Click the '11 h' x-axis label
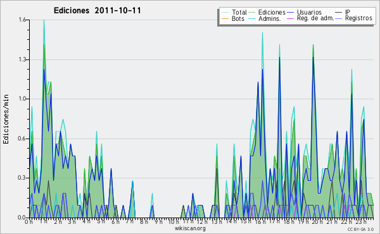Image resolution: width=380 pixels, height=234 pixels. (x=188, y=221)
